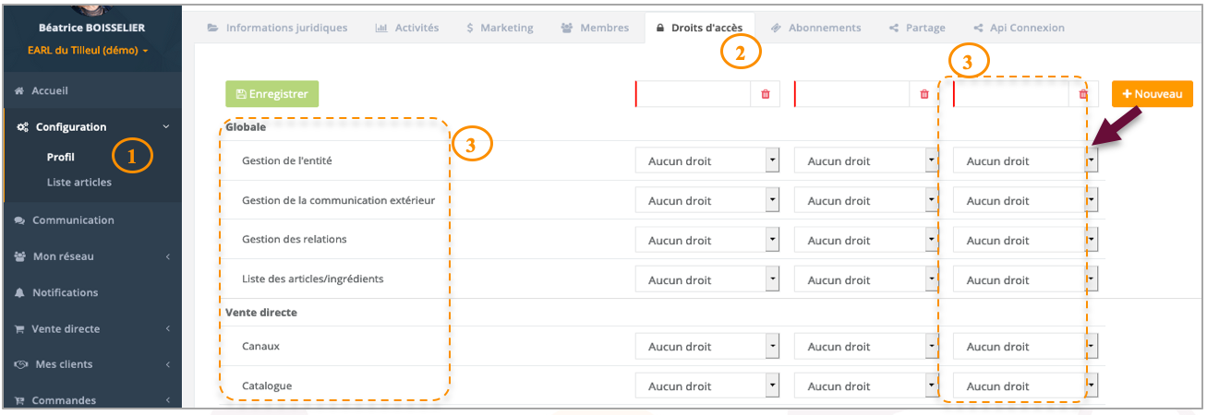Click the first profile name input field

pyautogui.click(x=693, y=94)
